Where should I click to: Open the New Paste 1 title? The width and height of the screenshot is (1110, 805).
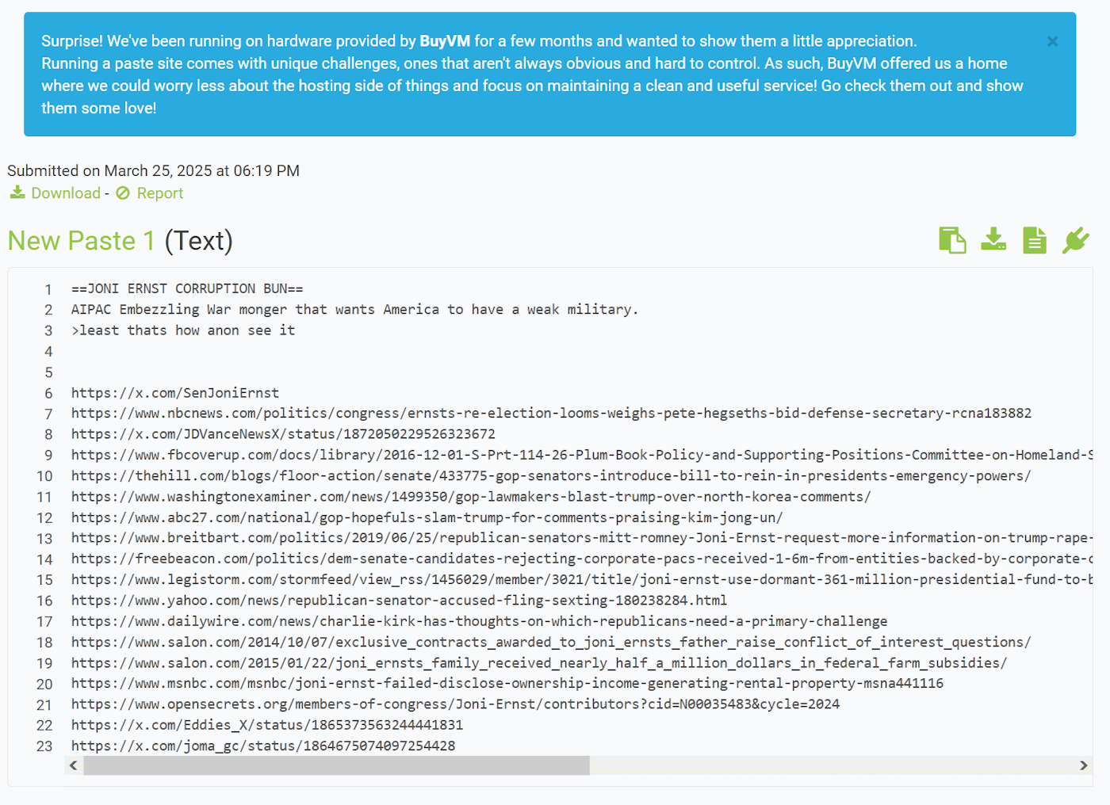pos(82,241)
